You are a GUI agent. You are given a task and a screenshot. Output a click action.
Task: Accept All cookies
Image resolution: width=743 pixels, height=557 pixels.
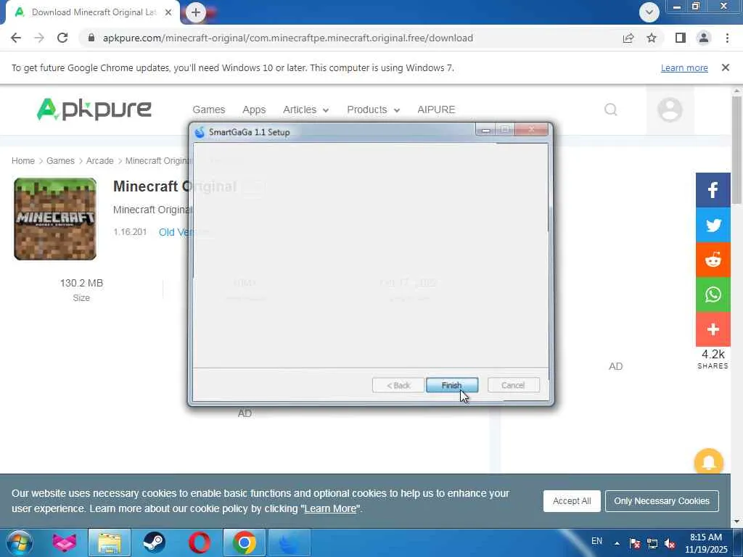tap(572, 501)
